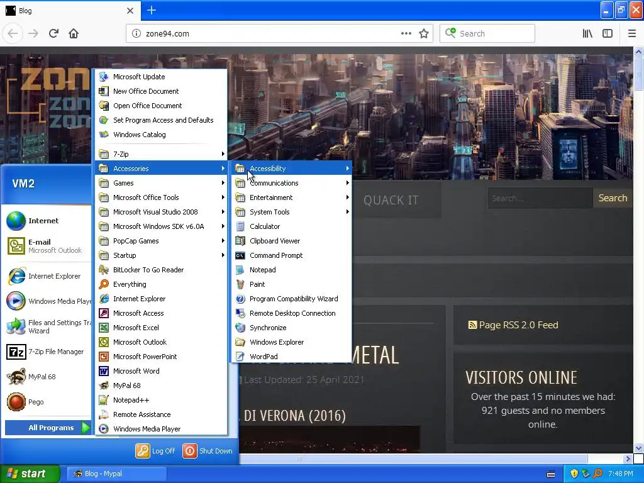Open Notepad++ from All Programs
The width and height of the screenshot is (644, 483).
pos(161,399)
